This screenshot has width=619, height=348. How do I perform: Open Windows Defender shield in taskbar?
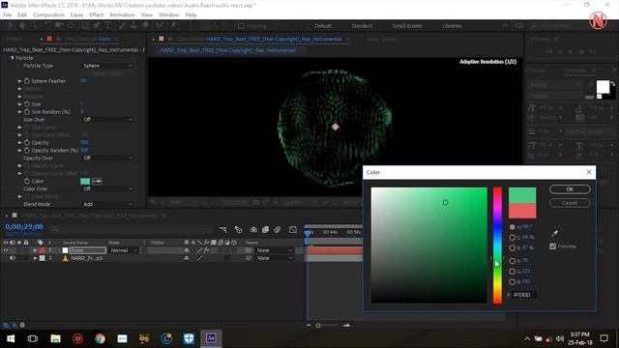189,338
